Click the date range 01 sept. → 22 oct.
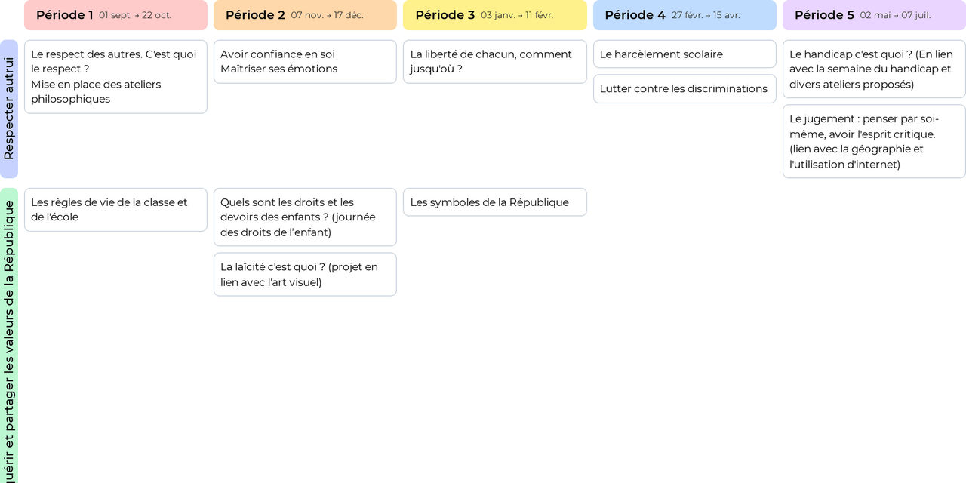The width and height of the screenshot is (966, 483). (x=135, y=15)
